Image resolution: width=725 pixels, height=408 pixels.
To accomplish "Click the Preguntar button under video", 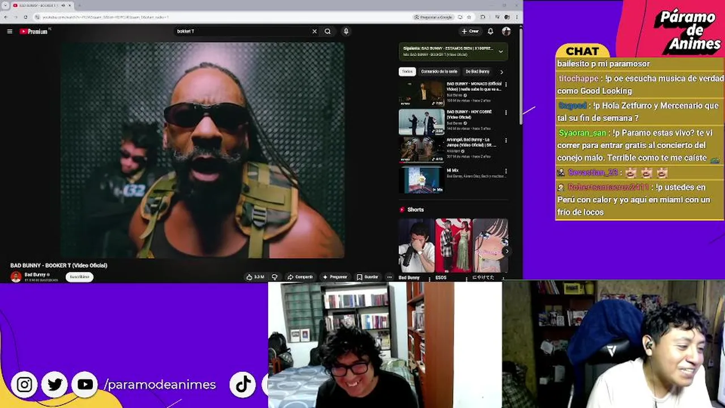I will point(335,277).
